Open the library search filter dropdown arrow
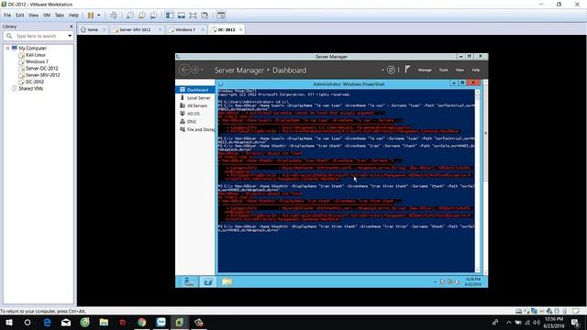Image resolution: width=587 pixels, height=330 pixels. click(70, 36)
